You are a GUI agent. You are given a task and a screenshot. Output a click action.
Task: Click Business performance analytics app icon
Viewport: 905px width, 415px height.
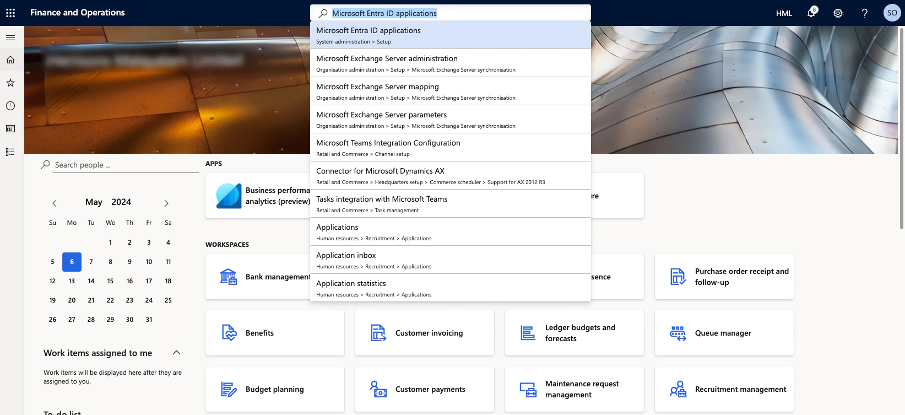coord(229,196)
